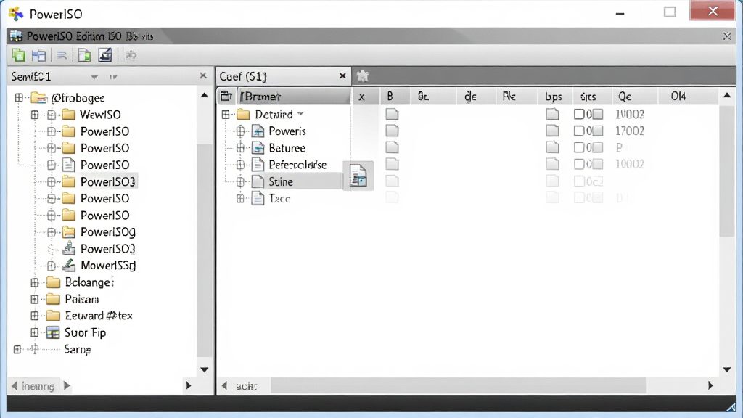743x418 pixels.
Task: Expand the PowerISO3 folder node
Action: coord(52,181)
